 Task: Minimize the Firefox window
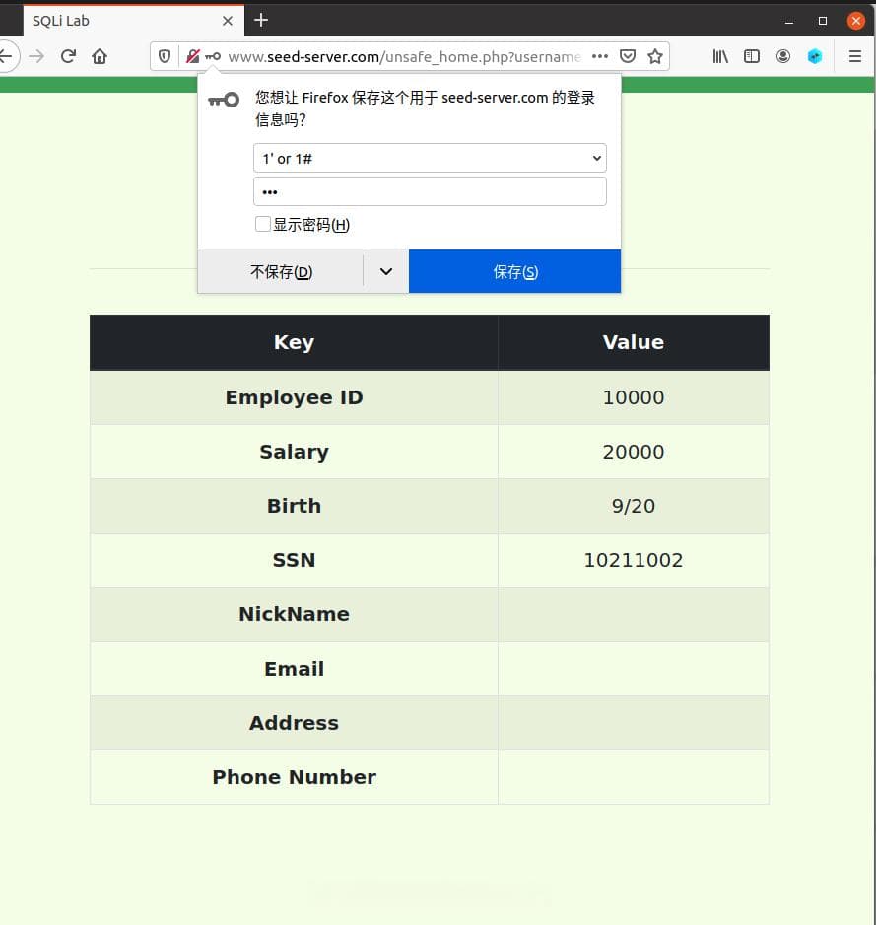point(788,22)
